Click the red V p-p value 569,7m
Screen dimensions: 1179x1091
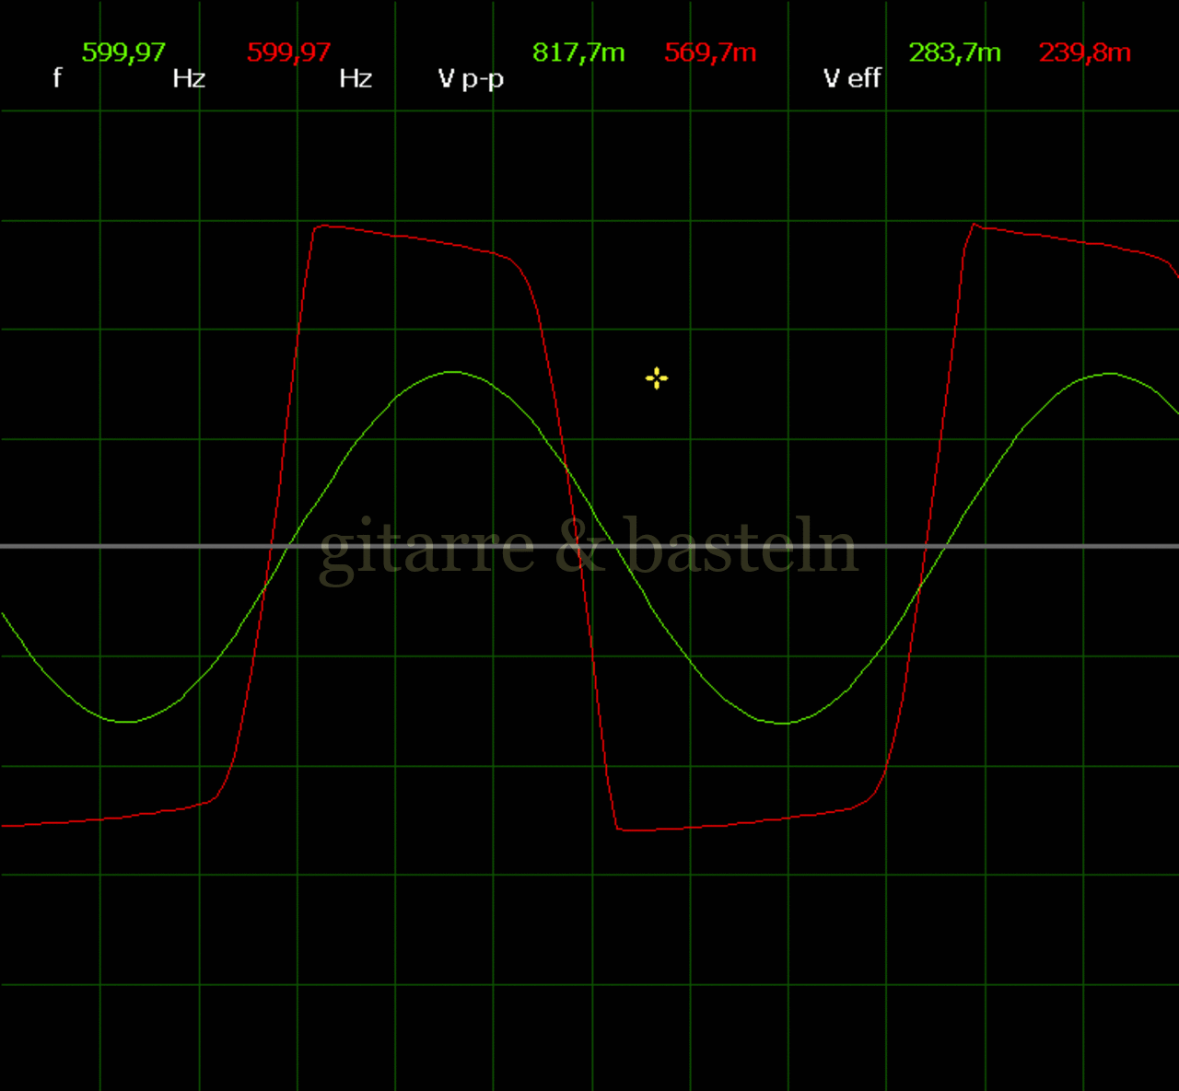(710, 52)
